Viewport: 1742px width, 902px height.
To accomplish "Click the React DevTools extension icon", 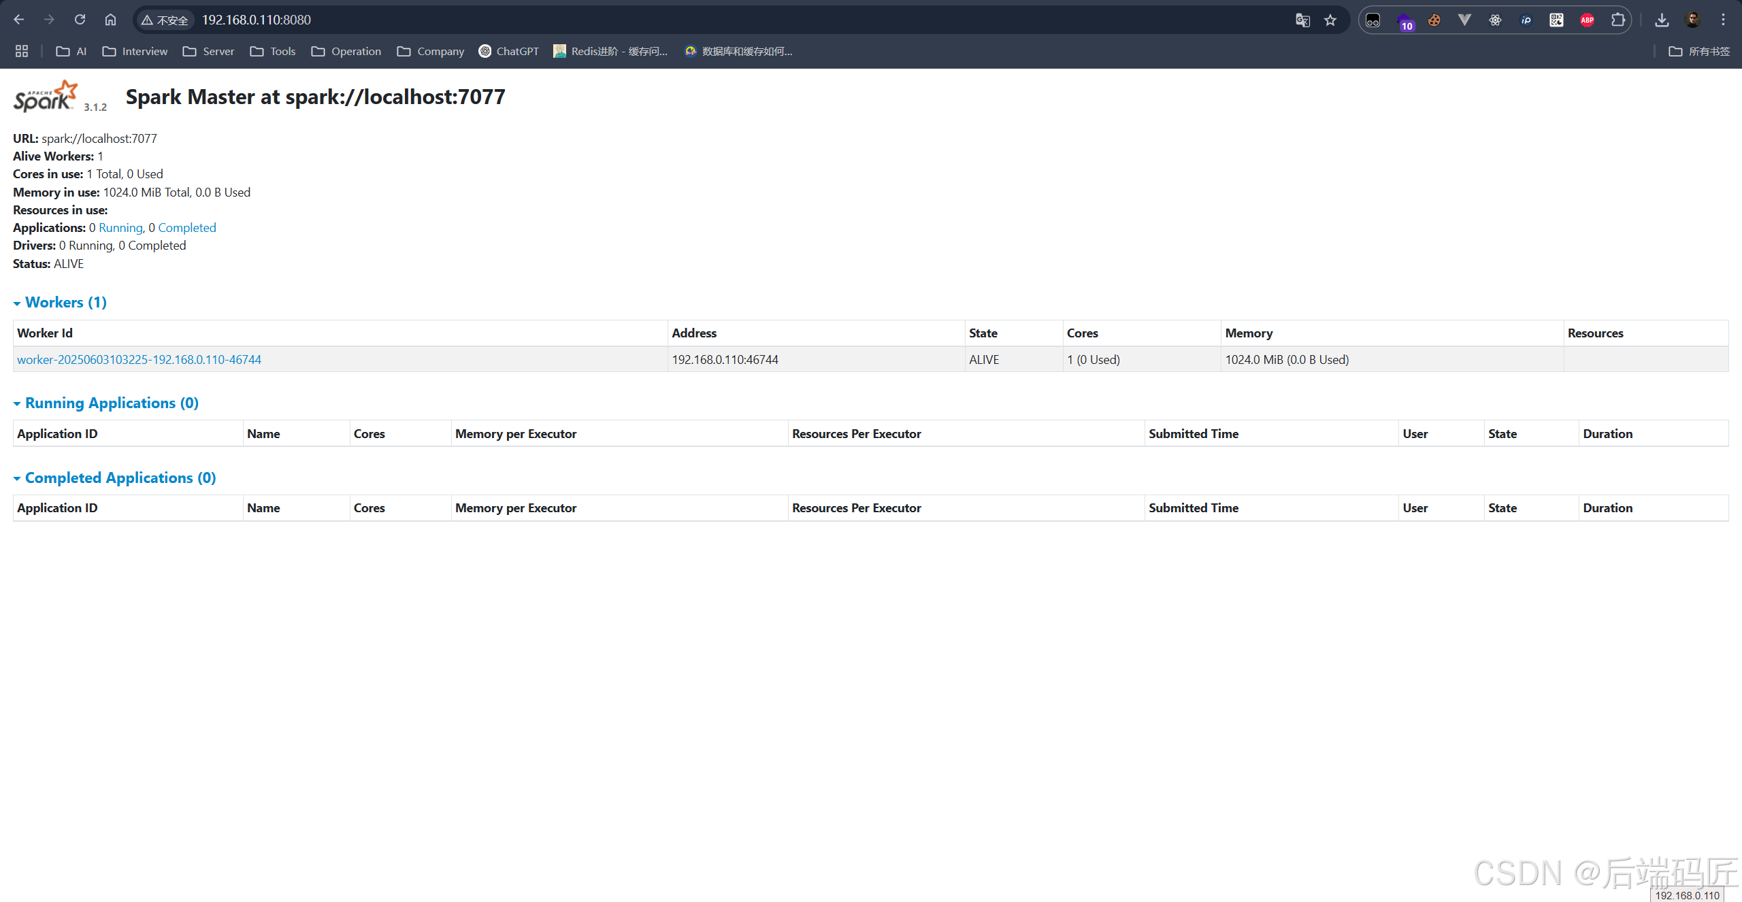I will click(1495, 20).
